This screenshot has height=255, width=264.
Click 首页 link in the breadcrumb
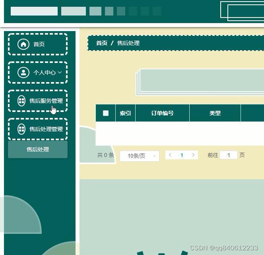click(102, 43)
